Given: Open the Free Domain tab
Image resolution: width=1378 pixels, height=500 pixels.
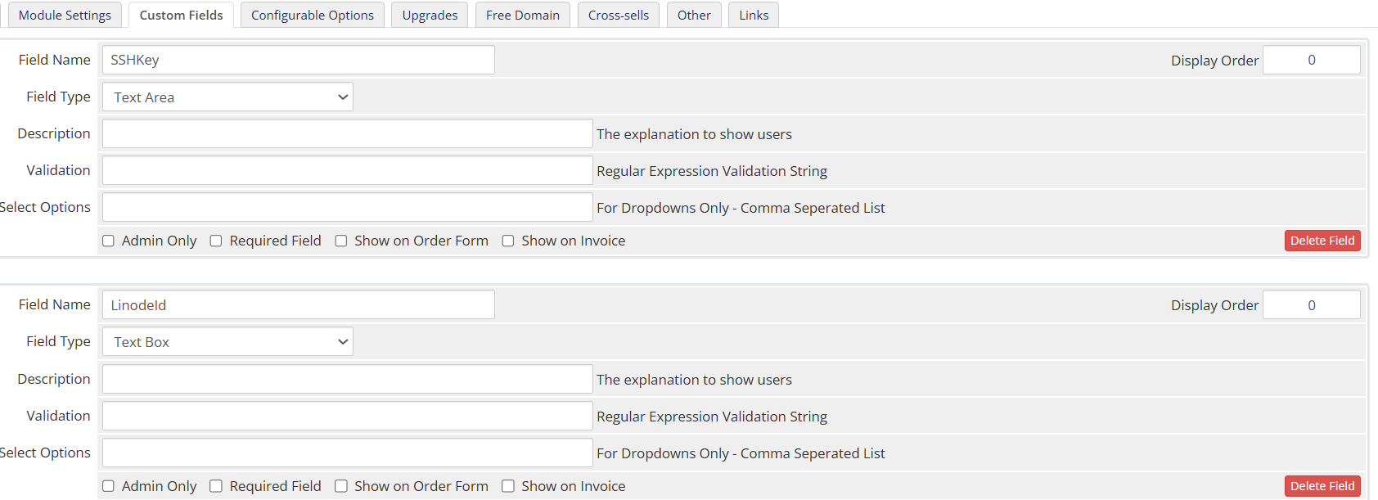Looking at the screenshot, I should point(523,15).
